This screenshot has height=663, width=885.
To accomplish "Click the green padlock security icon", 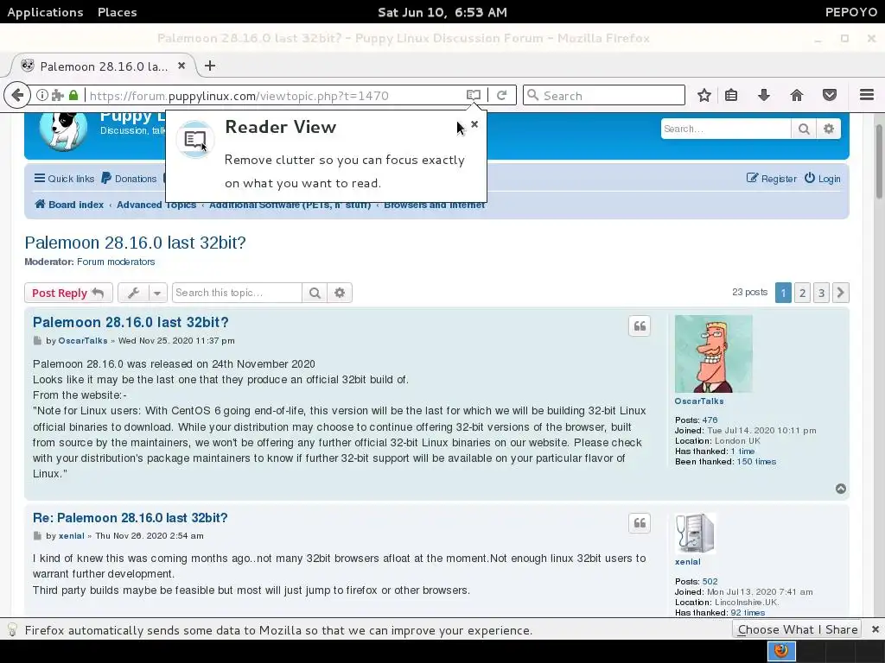I will [x=73, y=95].
